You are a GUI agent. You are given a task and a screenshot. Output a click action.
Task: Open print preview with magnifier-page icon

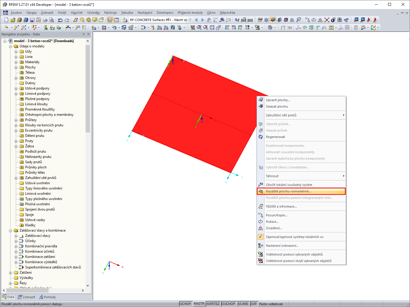tap(52, 20)
